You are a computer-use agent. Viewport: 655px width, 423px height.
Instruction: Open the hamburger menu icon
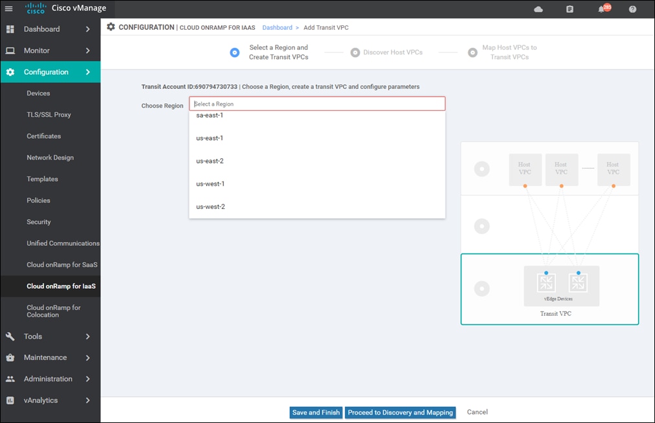(x=8, y=8)
